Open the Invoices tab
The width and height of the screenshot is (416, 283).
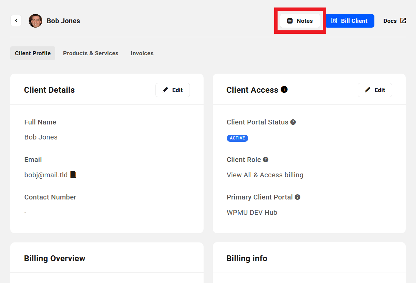coord(142,53)
